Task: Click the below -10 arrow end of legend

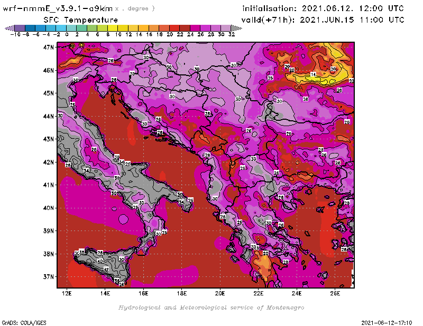Action: (10, 28)
